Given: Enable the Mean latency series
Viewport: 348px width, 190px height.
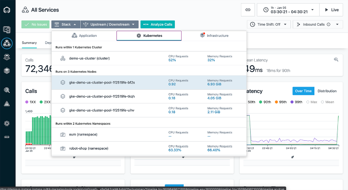Looking at the screenshot, I should [328, 102].
